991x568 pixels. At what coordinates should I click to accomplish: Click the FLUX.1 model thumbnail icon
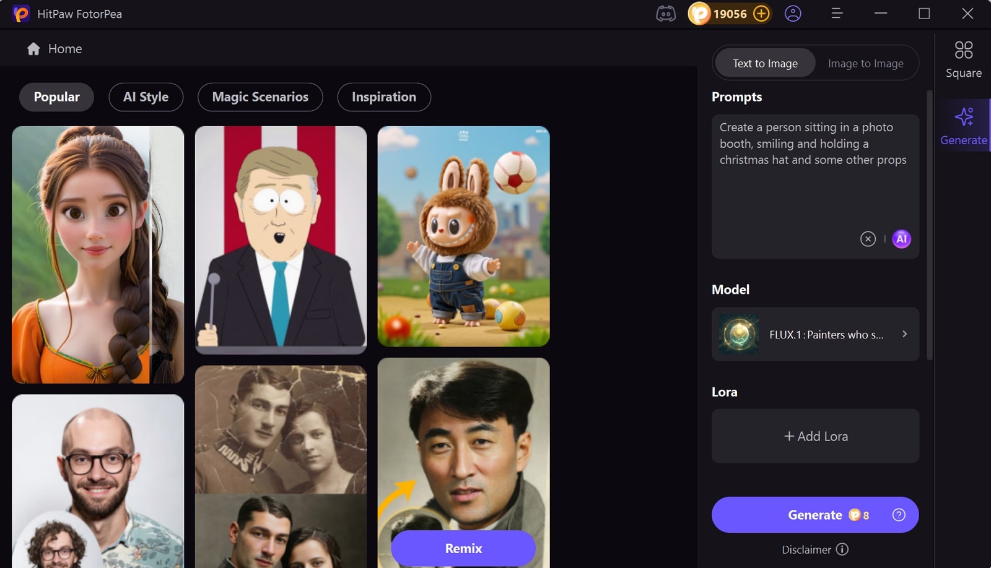[x=739, y=334]
